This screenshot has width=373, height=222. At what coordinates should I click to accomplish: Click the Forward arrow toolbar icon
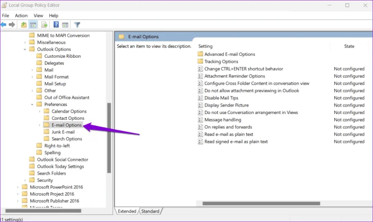(x=12, y=25)
